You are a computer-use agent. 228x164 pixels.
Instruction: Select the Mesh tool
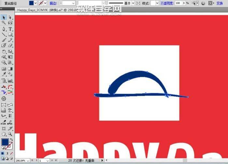[4, 69]
